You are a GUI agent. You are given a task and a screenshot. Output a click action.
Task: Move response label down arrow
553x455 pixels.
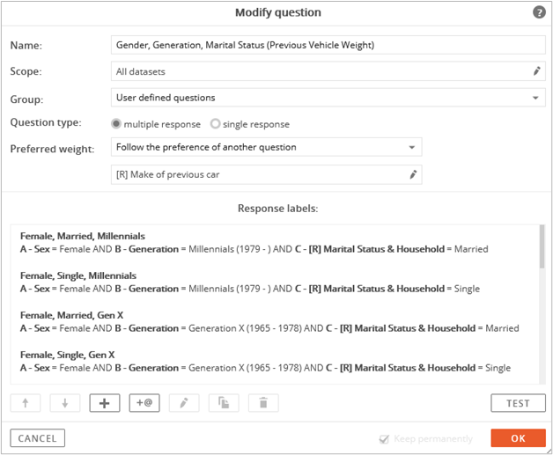[x=65, y=403]
